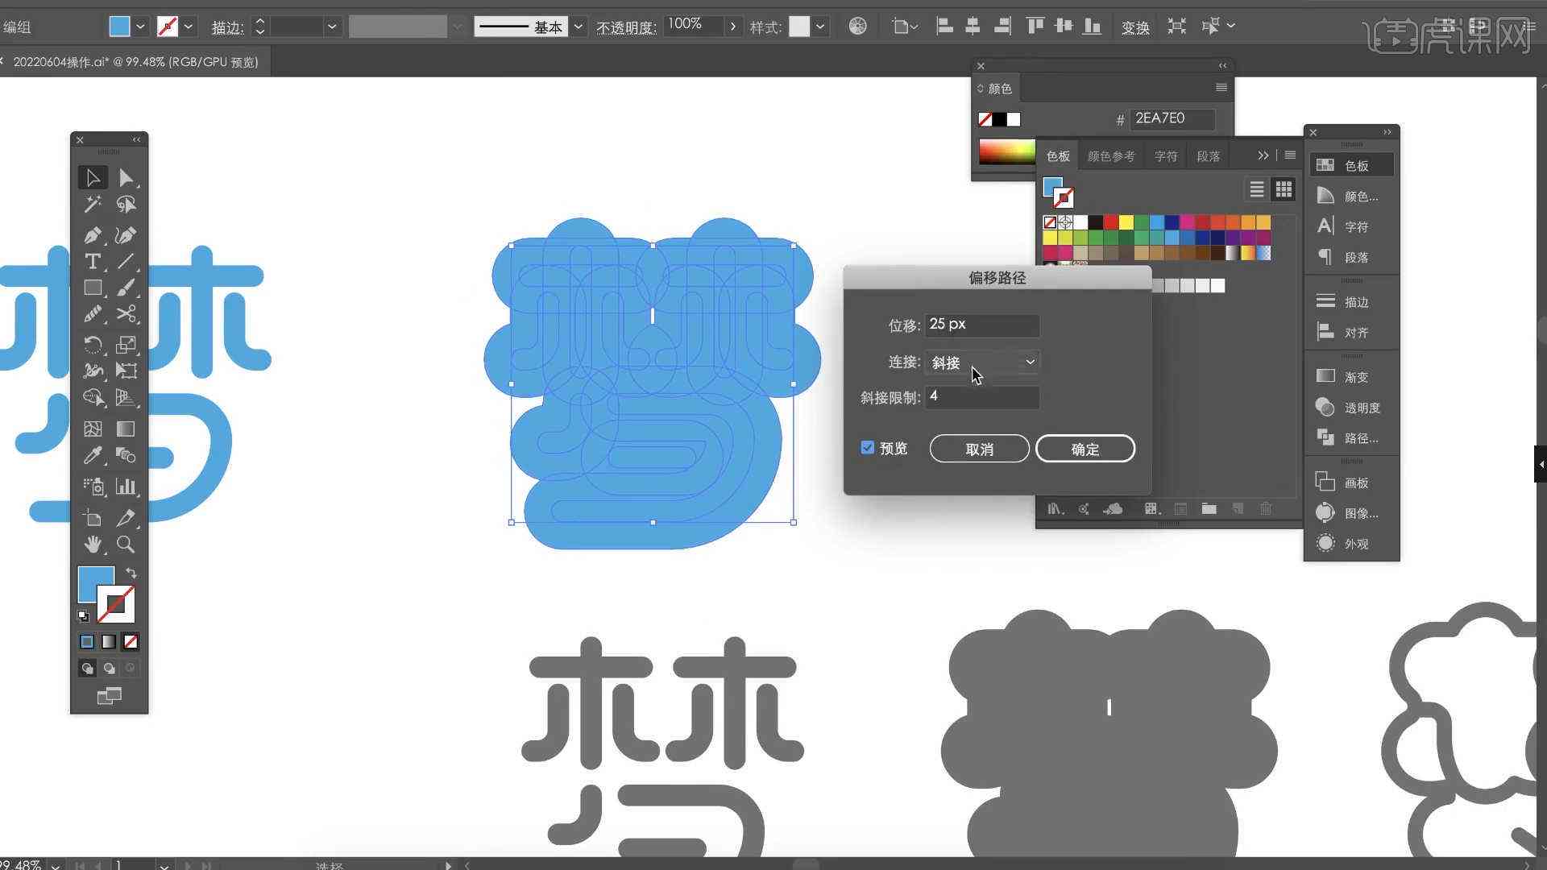Select the Blend tool
The image size is (1547, 870).
click(x=126, y=455)
